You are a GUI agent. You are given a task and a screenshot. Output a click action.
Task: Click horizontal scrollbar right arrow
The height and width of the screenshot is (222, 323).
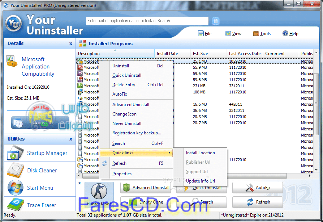coord(310,176)
